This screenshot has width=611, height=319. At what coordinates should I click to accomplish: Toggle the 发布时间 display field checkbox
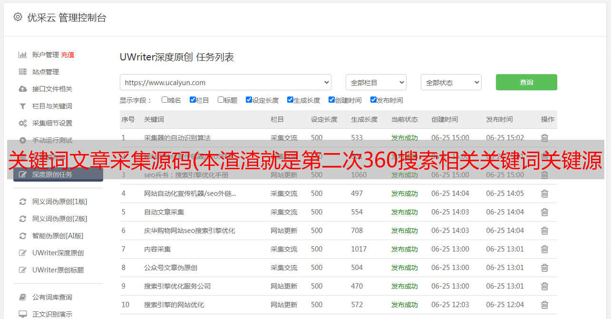(373, 100)
